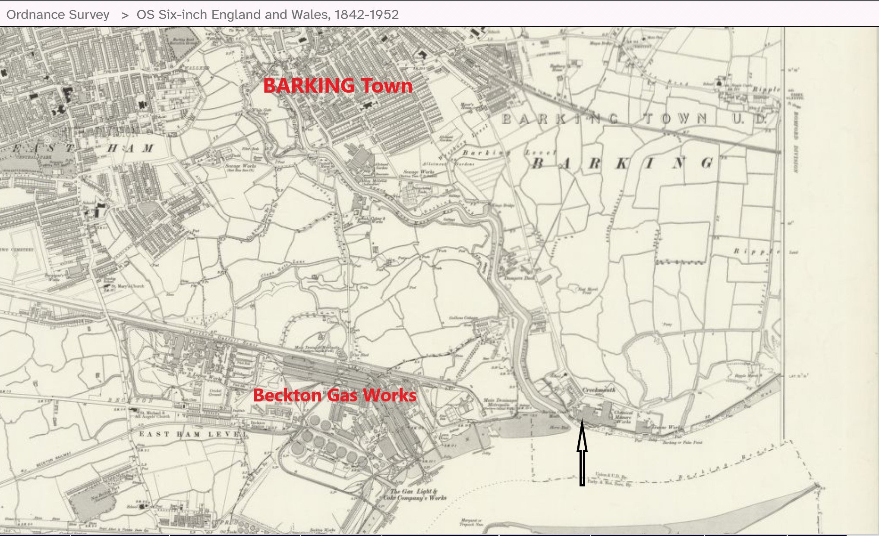Click the St. Michael & All Angels Church label
The height and width of the screenshot is (536, 879).
151,414
